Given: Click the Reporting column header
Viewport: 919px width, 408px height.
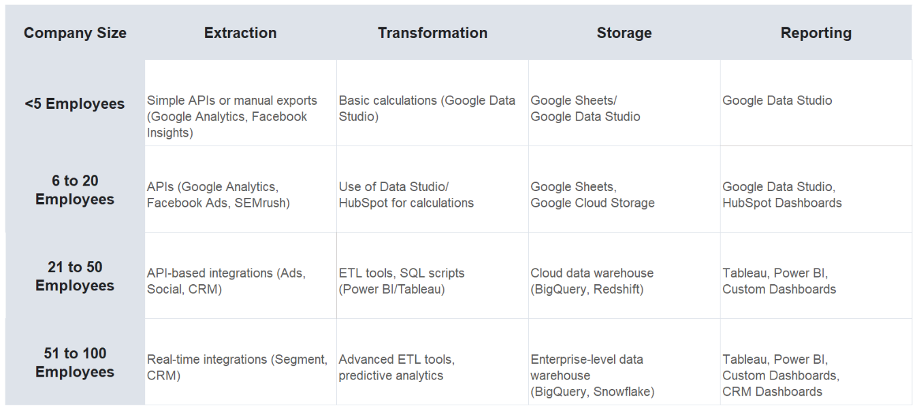Looking at the screenshot, I should point(816,33).
